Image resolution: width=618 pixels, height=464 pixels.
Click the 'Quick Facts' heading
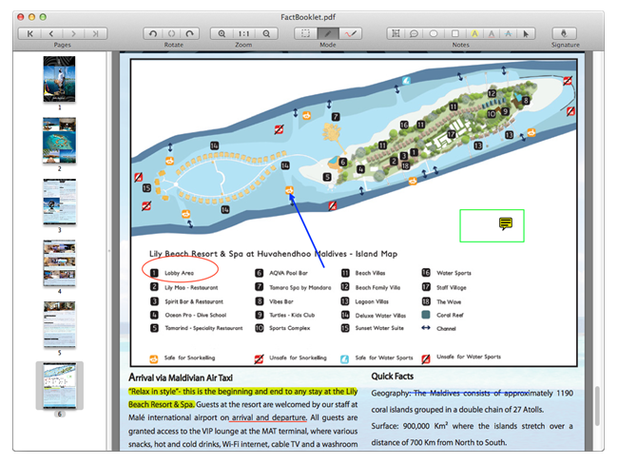click(x=392, y=377)
